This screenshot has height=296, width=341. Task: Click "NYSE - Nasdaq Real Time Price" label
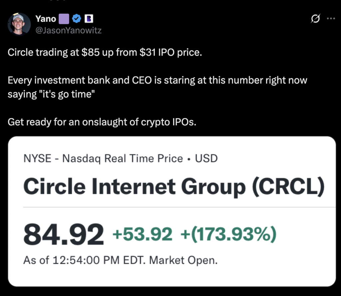tap(103, 158)
